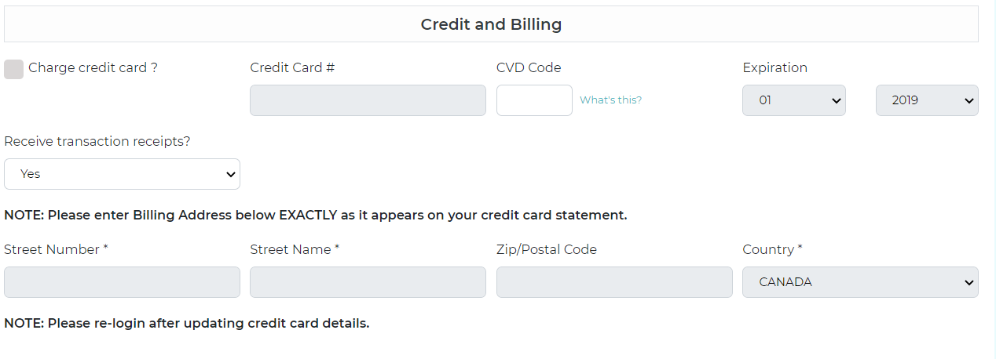Expand the Country dropdown set to CANADA
This screenshot has height=359, width=996.
click(860, 282)
